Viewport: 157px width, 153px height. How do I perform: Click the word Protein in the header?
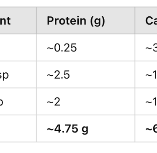click(x=67, y=20)
